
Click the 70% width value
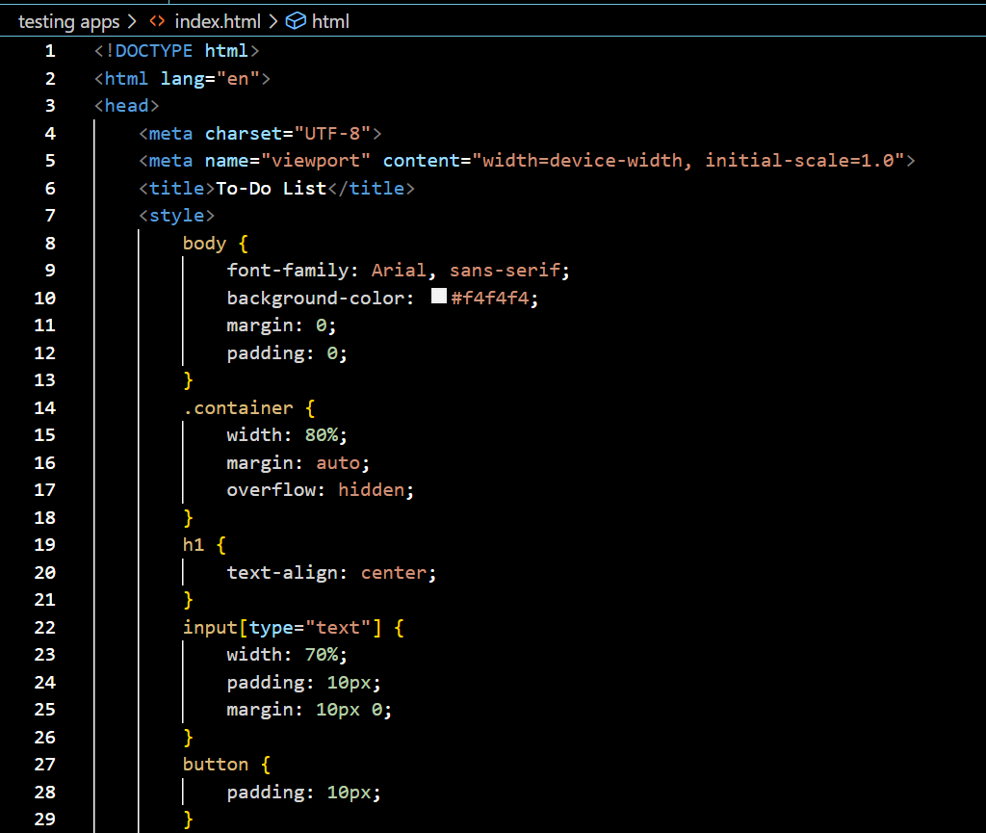click(322, 655)
